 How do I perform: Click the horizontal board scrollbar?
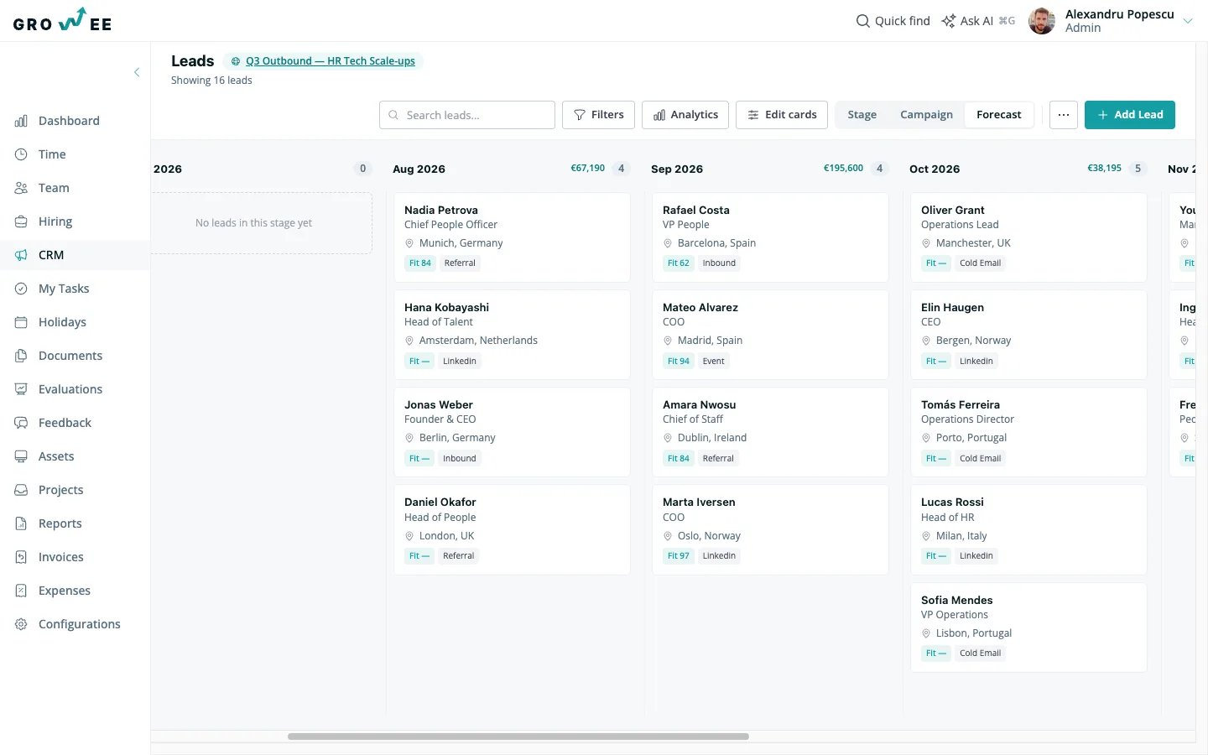(x=518, y=737)
